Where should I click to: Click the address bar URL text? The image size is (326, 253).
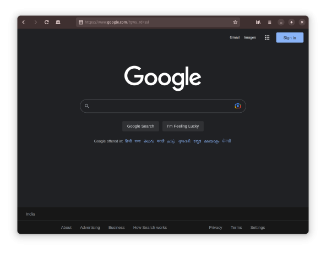(x=117, y=22)
